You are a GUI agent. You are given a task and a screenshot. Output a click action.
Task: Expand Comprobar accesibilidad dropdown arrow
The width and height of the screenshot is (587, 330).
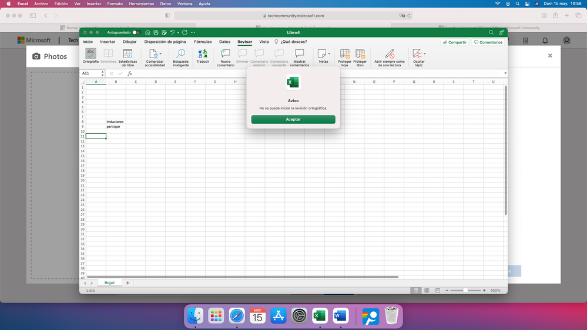160,53
